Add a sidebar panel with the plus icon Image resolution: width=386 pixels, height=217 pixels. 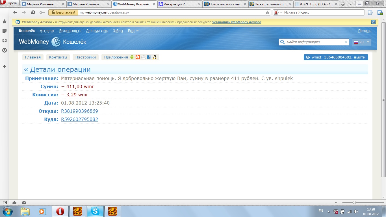pyautogui.click(x=5, y=67)
